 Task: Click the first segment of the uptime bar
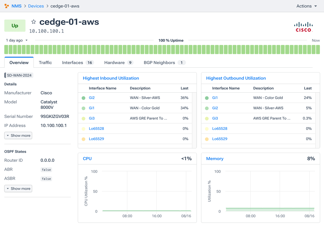(6, 50)
